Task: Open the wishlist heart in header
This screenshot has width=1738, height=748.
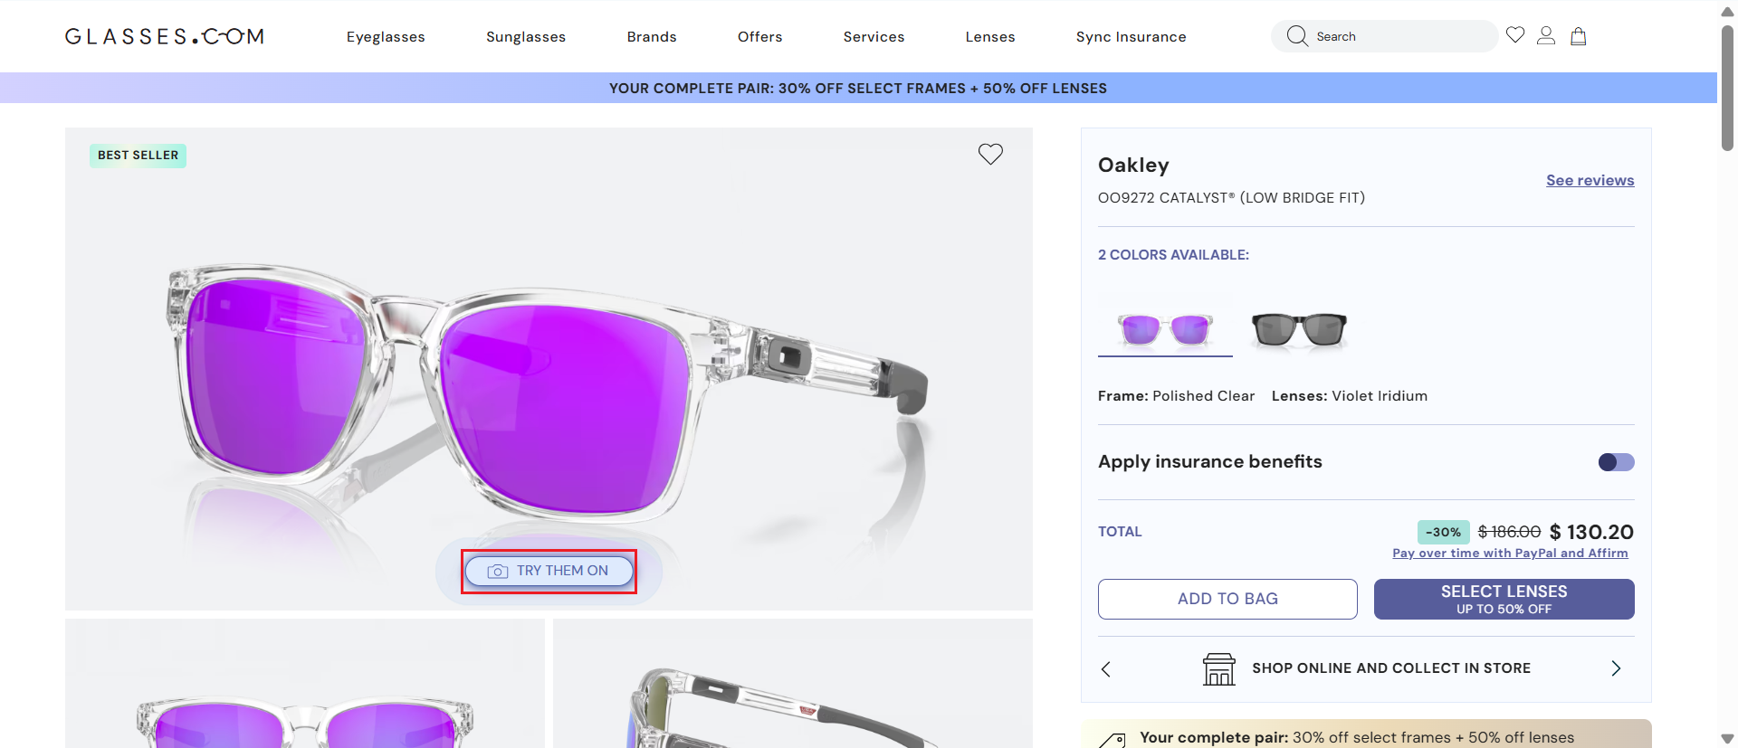Action: point(1515,35)
